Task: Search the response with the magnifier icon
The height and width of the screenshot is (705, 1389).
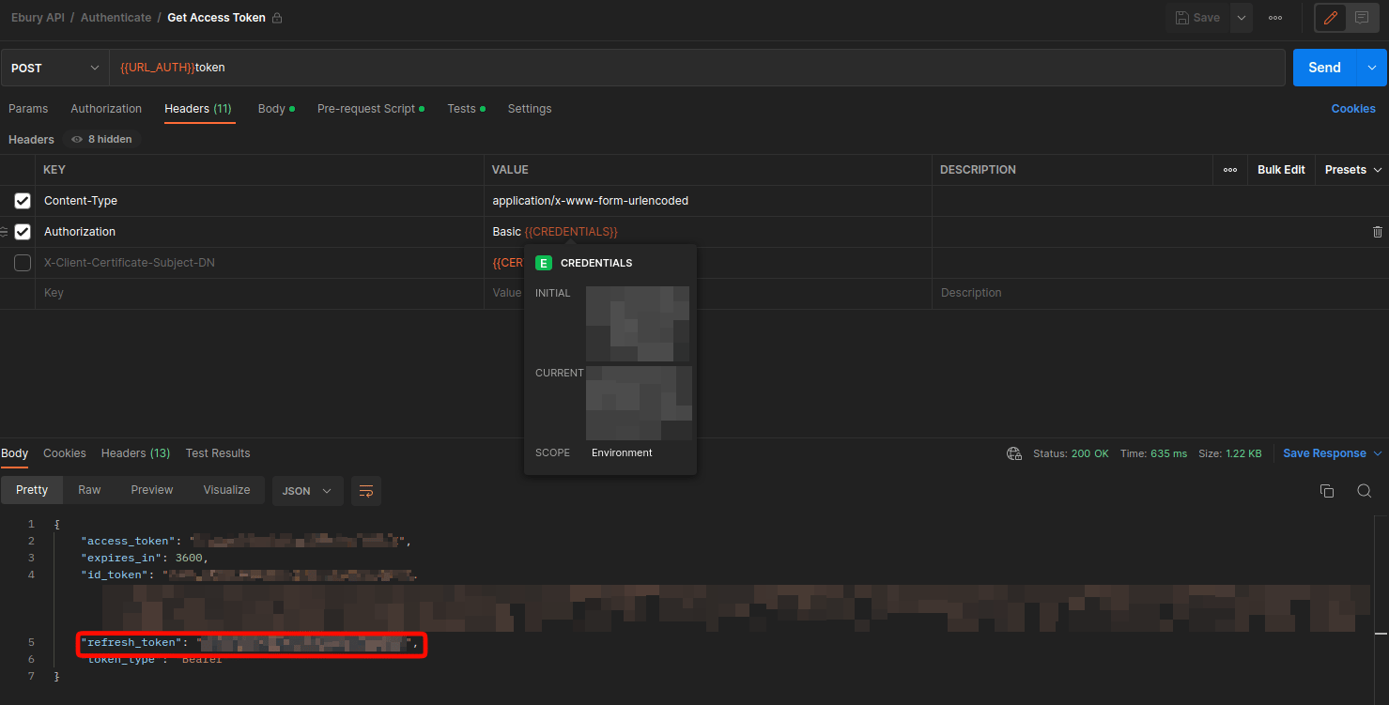Action: tap(1365, 491)
